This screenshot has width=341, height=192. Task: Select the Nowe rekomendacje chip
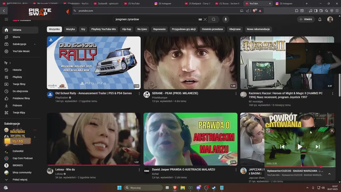258,29
